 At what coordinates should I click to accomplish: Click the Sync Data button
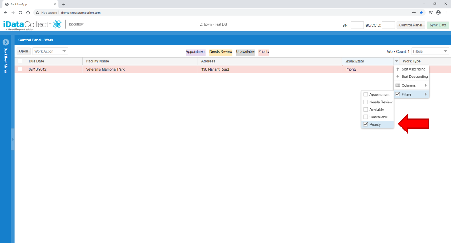(438, 25)
